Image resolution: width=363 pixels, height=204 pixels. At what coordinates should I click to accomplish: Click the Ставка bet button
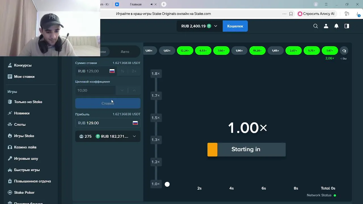108,103
